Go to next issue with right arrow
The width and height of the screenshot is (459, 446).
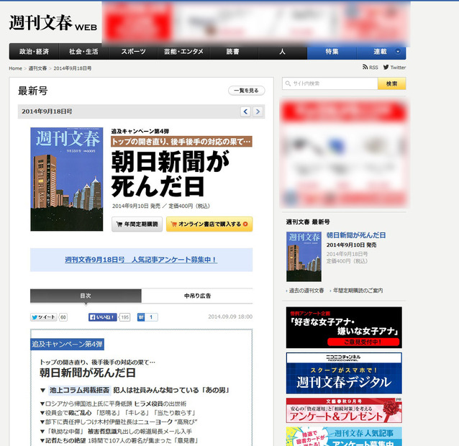tap(258, 111)
